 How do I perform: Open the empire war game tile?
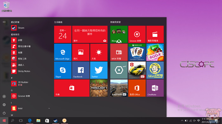click(119, 88)
